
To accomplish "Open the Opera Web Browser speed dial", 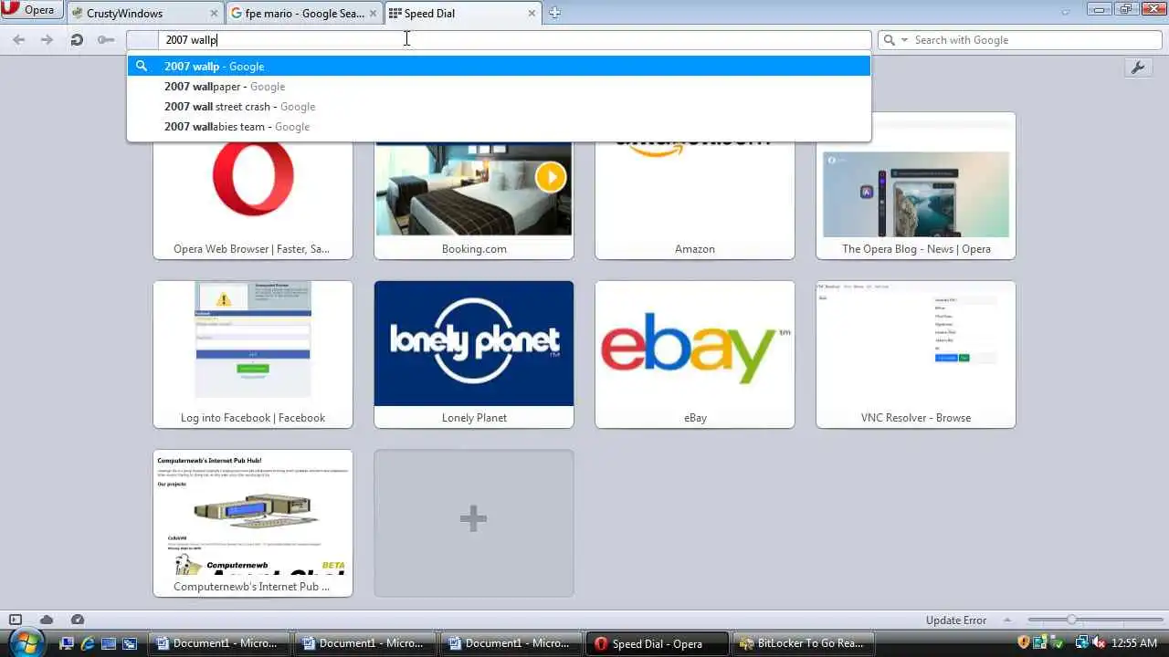I will pos(253,201).
